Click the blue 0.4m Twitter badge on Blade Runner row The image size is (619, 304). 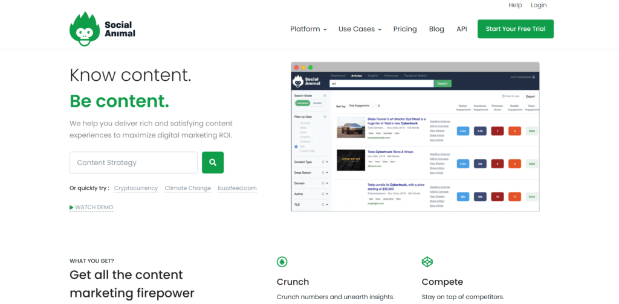pos(462,131)
